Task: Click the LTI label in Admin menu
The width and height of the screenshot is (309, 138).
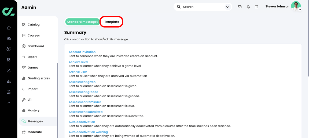Action: point(30,100)
